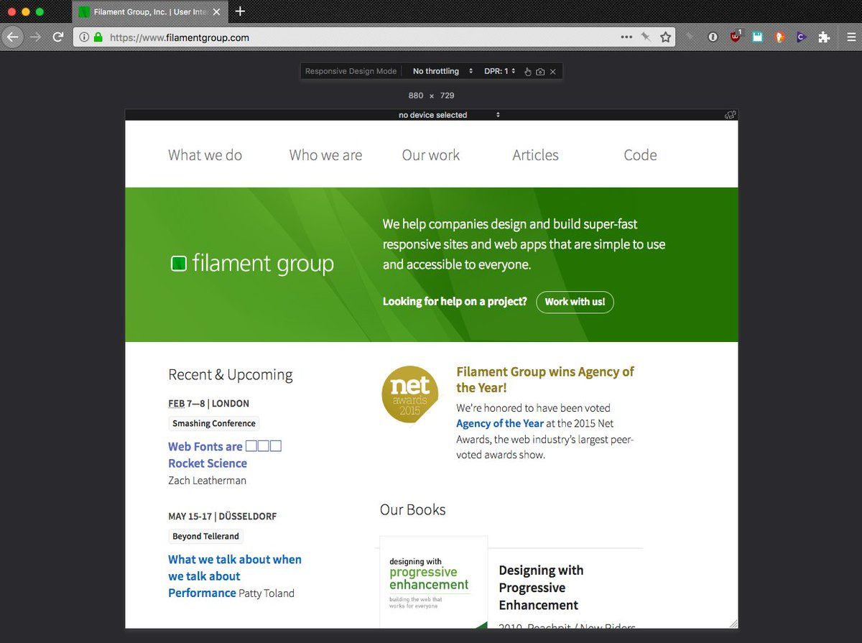Click the 'Our Books' heading
The width and height of the screenshot is (862, 643).
412,509
